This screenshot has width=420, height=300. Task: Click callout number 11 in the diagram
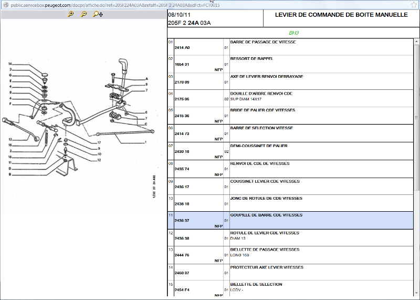10,162
